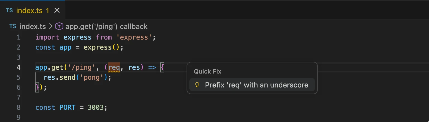Expand app.get('/ping') callback breadcrumb

106,26
